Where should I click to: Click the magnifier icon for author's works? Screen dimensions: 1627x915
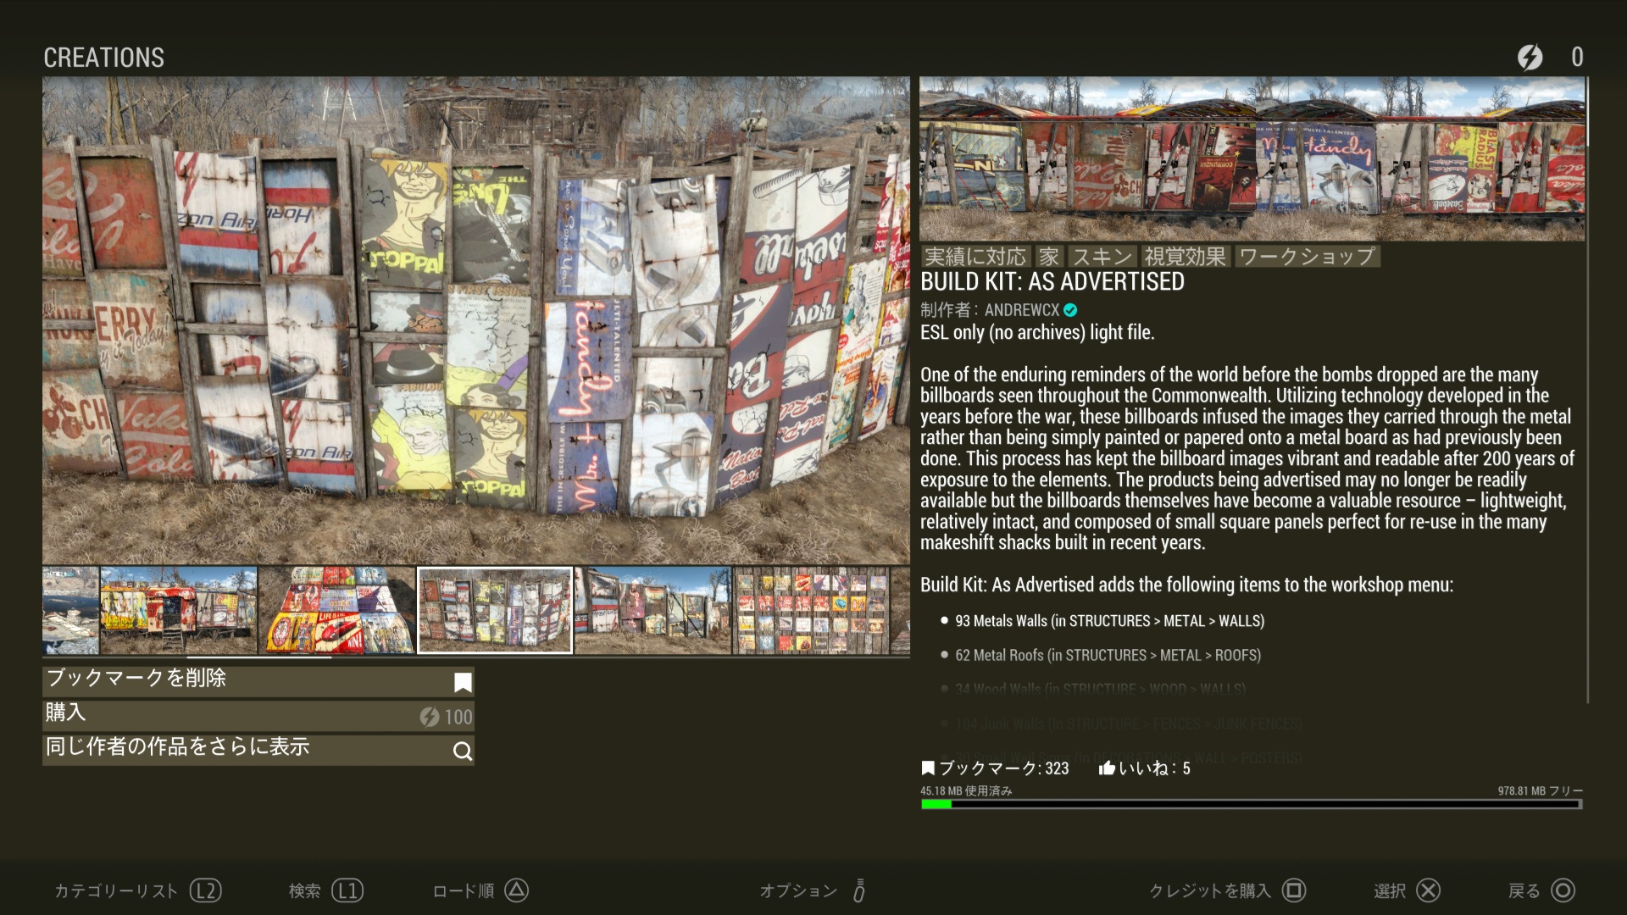[x=463, y=751]
